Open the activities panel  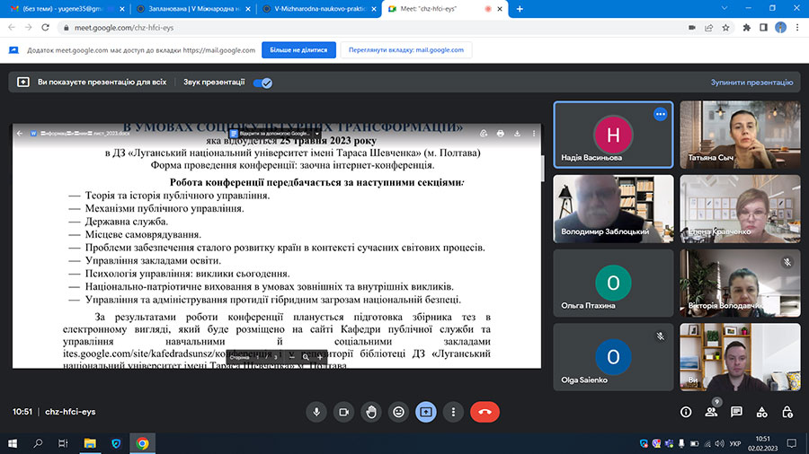[761, 412]
